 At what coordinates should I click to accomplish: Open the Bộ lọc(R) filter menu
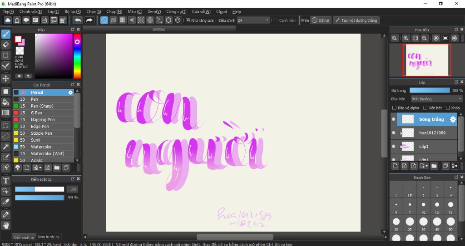tap(73, 11)
